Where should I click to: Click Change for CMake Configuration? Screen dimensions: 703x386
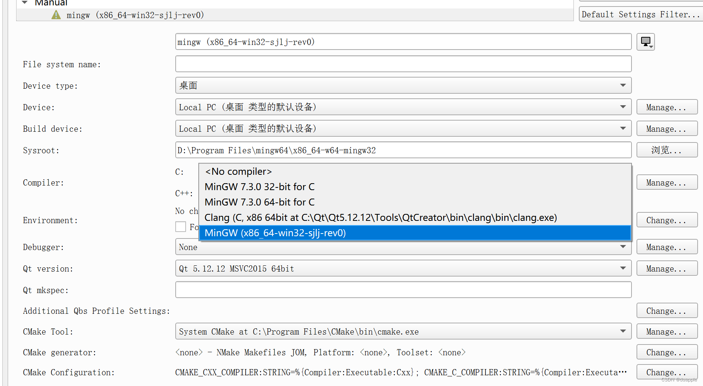(667, 372)
